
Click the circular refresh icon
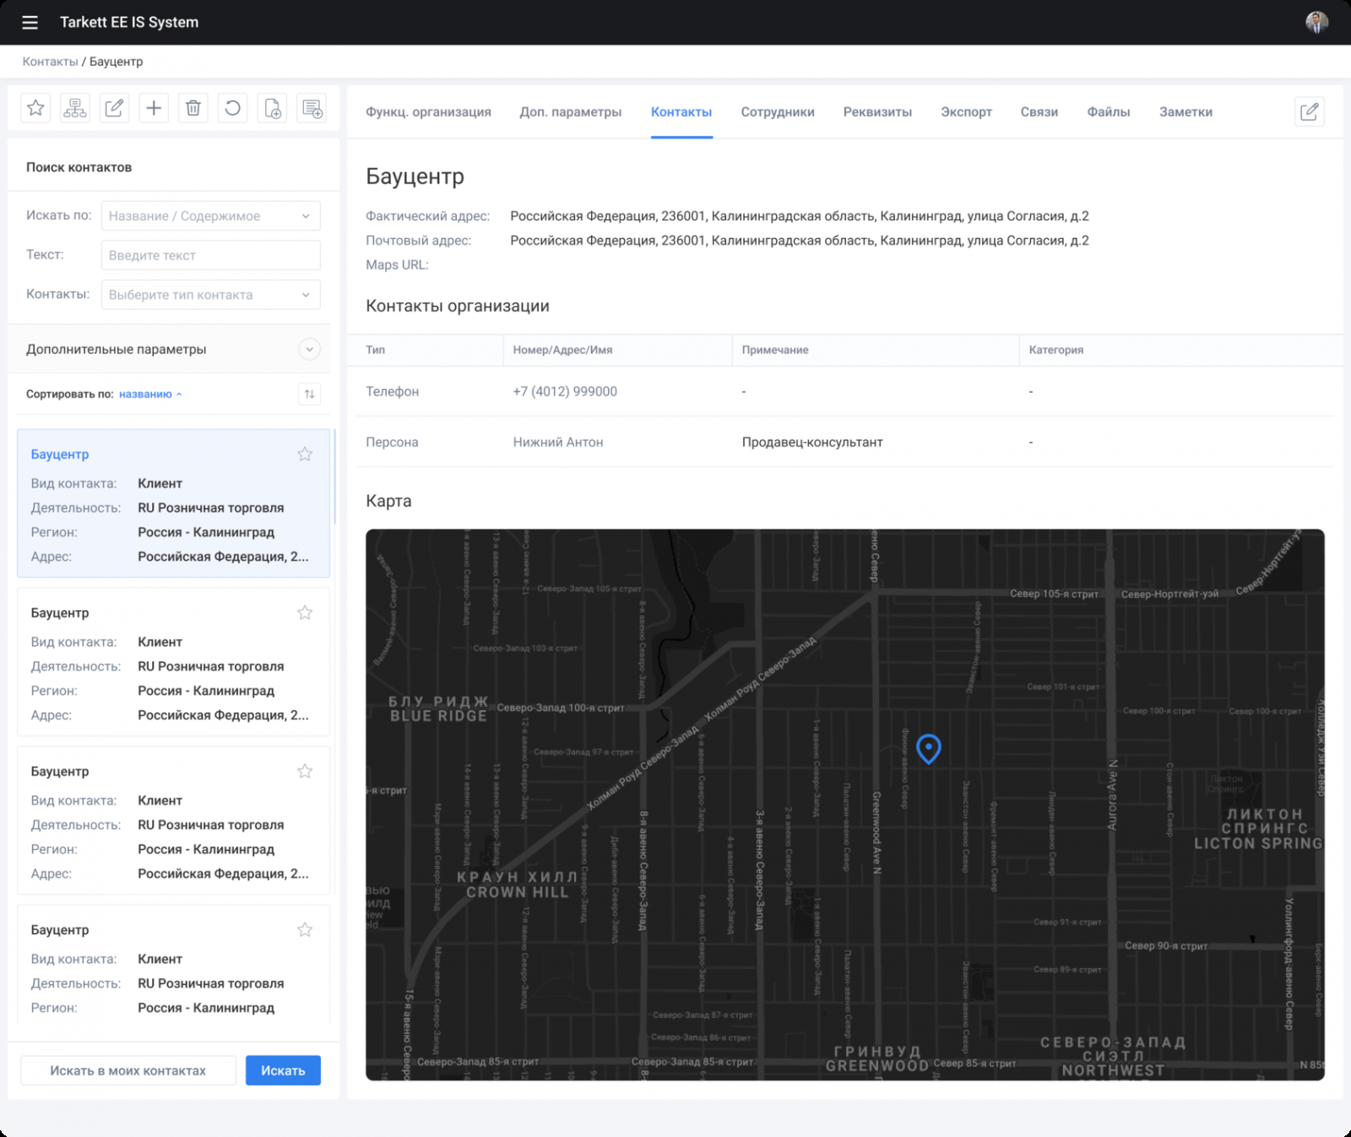click(x=232, y=108)
